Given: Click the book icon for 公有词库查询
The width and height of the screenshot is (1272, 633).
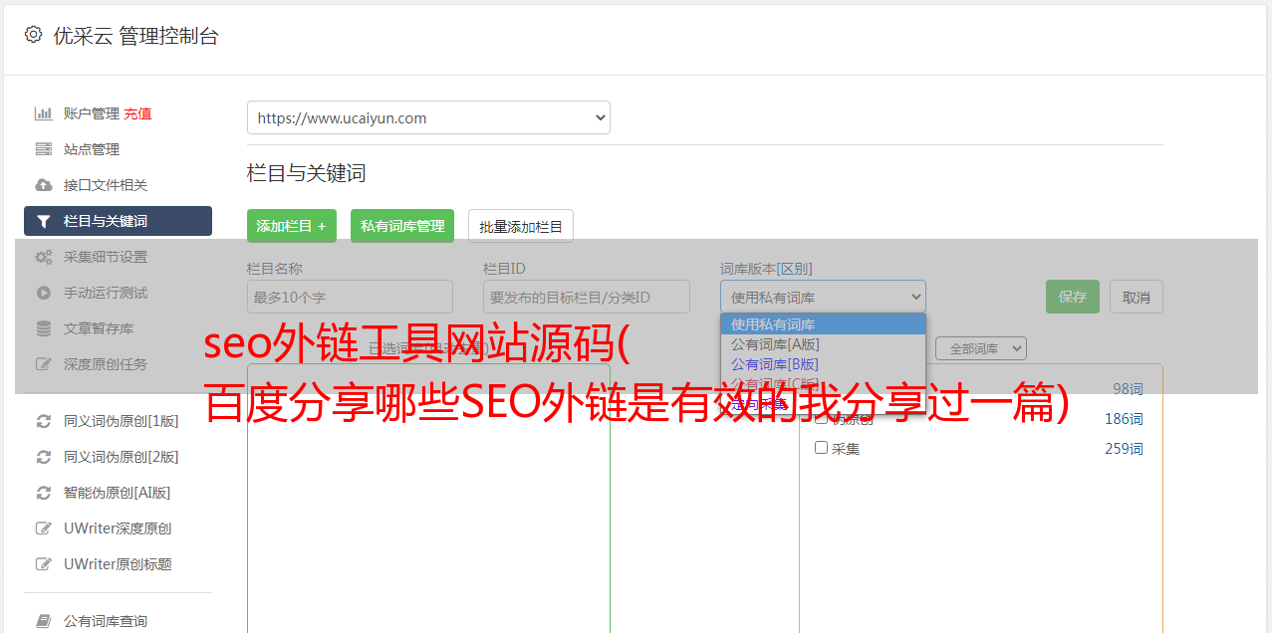Looking at the screenshot, I should tap(44, 621).
